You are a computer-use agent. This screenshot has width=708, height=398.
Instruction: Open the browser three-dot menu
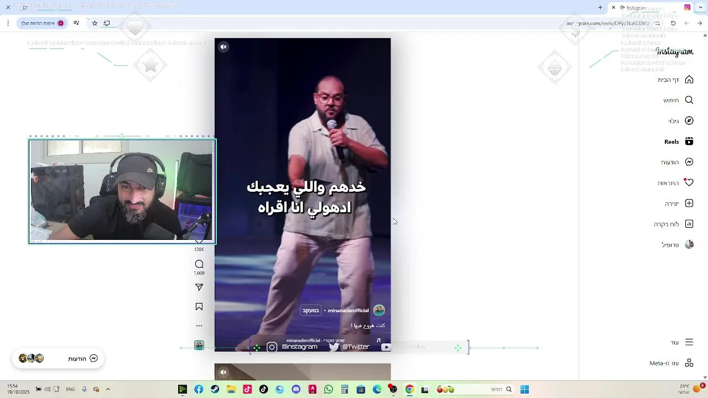(8, 23)
